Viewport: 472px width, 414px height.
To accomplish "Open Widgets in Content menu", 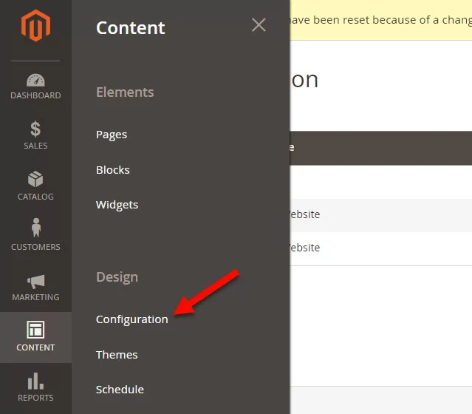I will [x=117, y=205].
